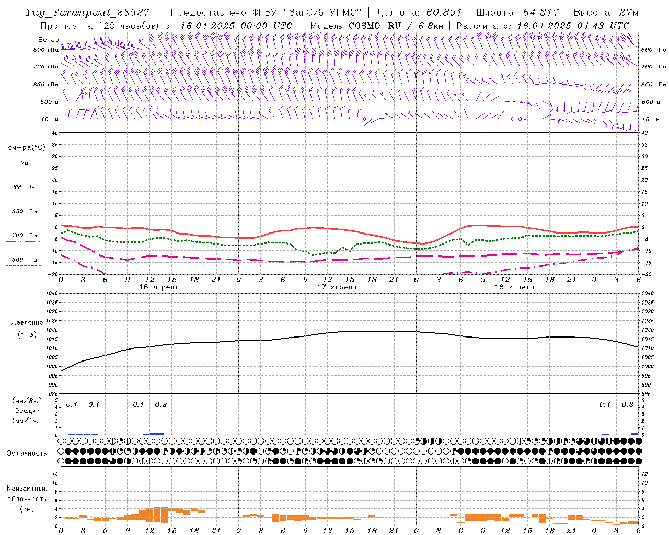This screenshot has width=669, height=535.
Task: Click the Тем-ра(°C) axis label
Action: pyautogui.click(x=25, y=148)
